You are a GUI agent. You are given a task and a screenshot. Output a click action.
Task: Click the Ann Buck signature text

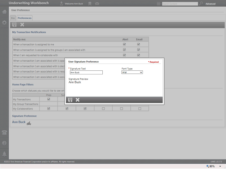(19, 122)
